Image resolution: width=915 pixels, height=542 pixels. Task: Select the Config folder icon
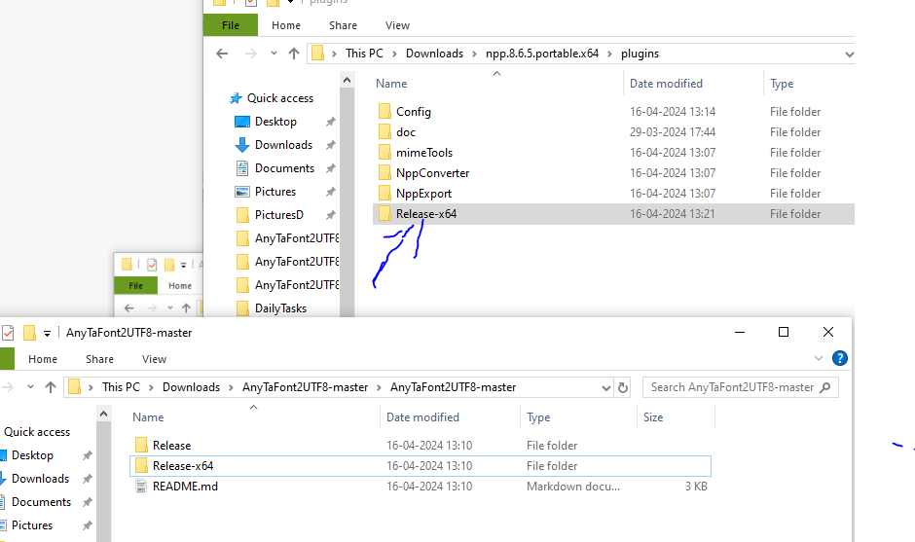coord(384,112)
